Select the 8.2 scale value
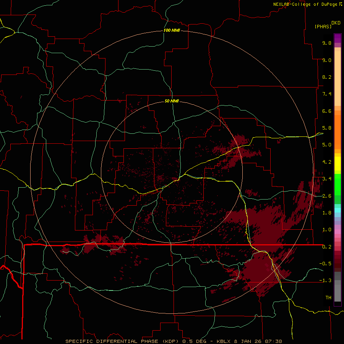The width and height of the screenshot is (344, 344). [x=327, y=77]
